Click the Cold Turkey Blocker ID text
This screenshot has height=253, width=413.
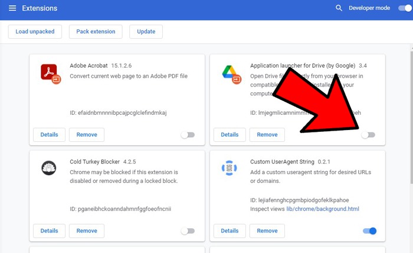(x=120, y=209)
